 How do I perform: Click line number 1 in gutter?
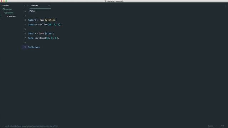click(x=25, y=11)
